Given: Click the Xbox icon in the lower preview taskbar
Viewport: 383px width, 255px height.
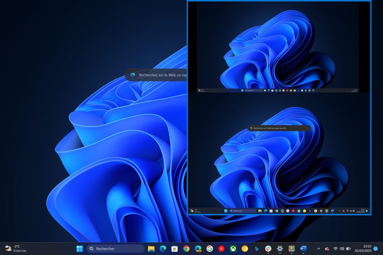Looking at the screenshot, I should tap(299, 211).
